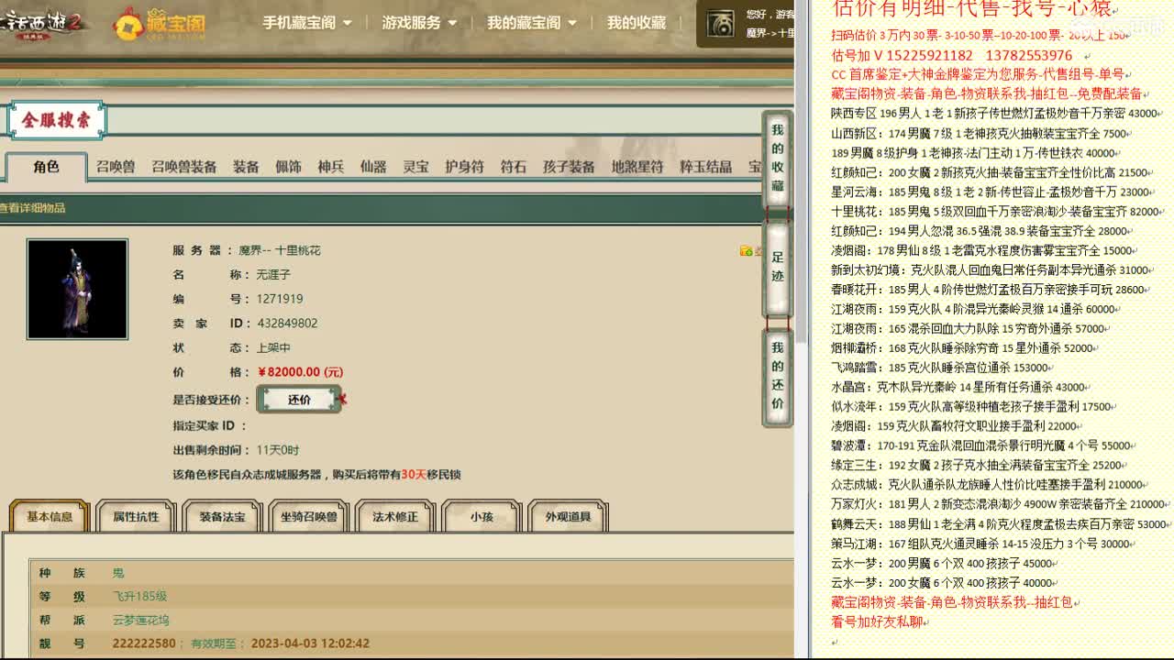Select the 角色 category tab

[46, 166]
